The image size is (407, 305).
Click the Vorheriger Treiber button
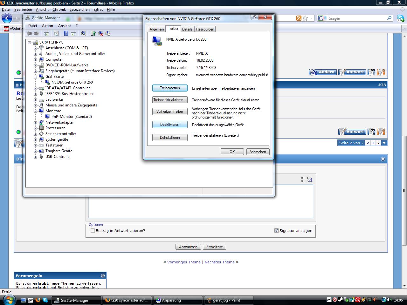click(x=170, y=112)
